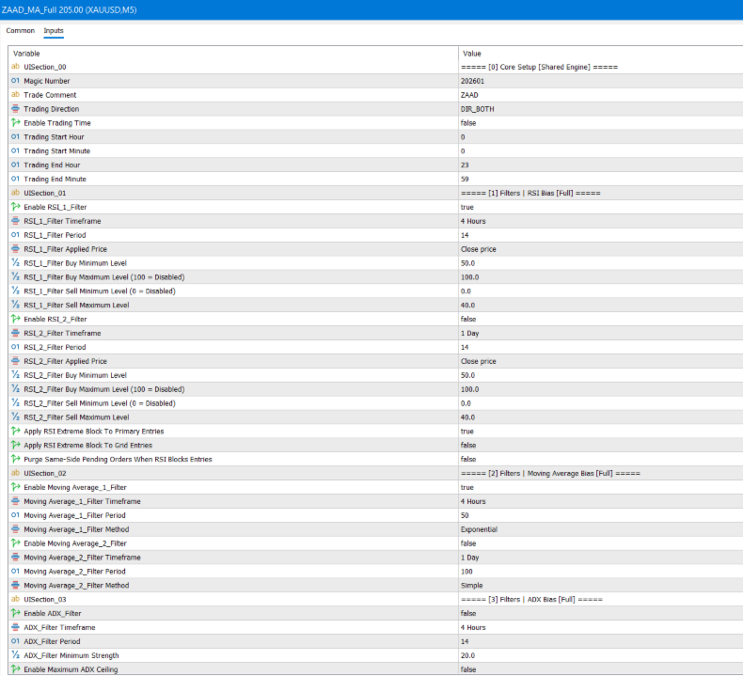Click the integer icon beside ADX_Filter Period
This screenshot has width=743, height=676.
[x=16, y=641]
